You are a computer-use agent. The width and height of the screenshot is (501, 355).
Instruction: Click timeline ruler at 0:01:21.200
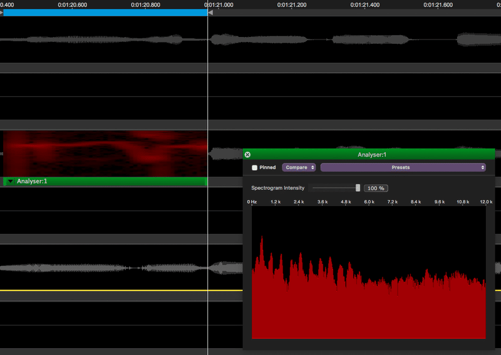292,5
